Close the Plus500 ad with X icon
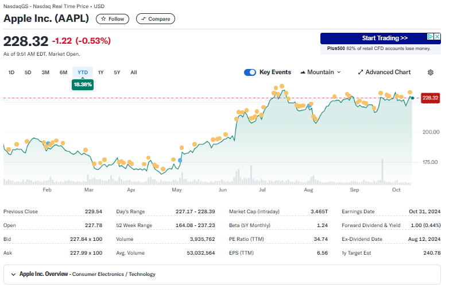The image size is (449, 288). 438,37
